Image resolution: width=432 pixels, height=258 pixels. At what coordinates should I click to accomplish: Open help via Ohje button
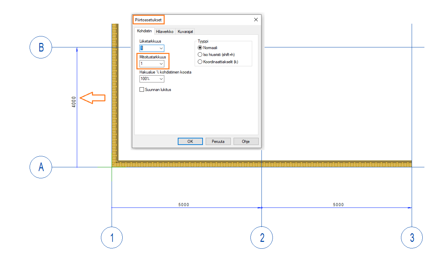click(x=246, y=141)
